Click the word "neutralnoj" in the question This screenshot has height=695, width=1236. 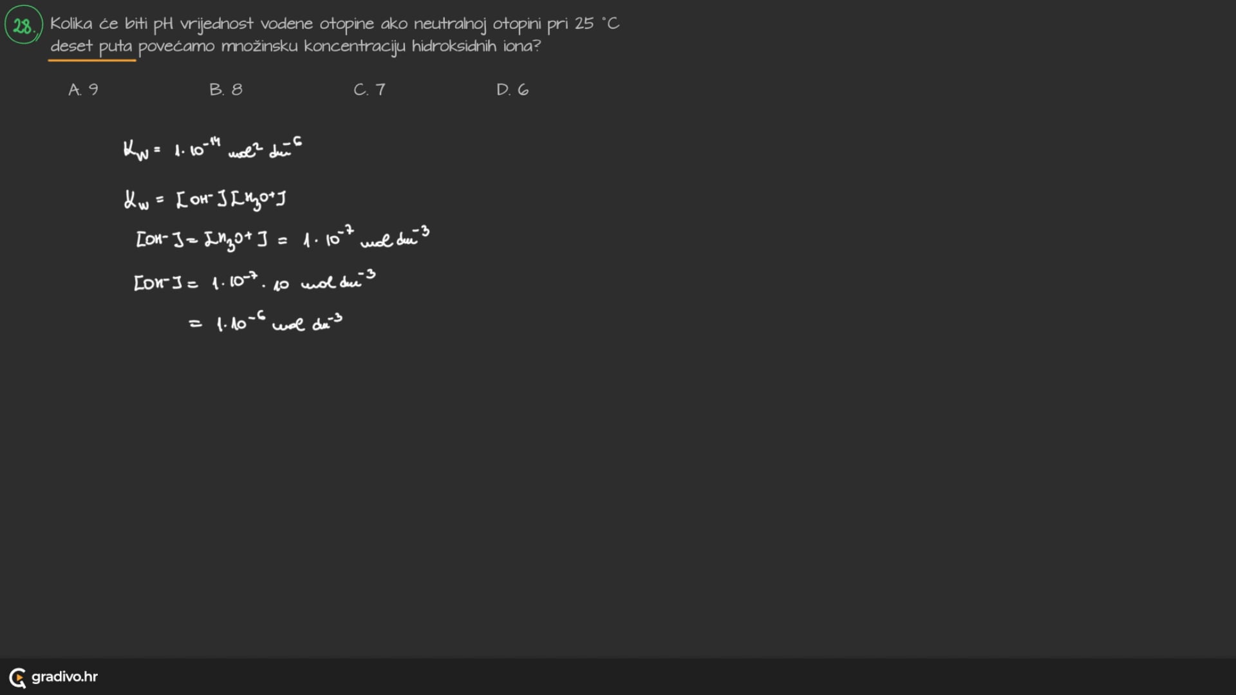449,24
